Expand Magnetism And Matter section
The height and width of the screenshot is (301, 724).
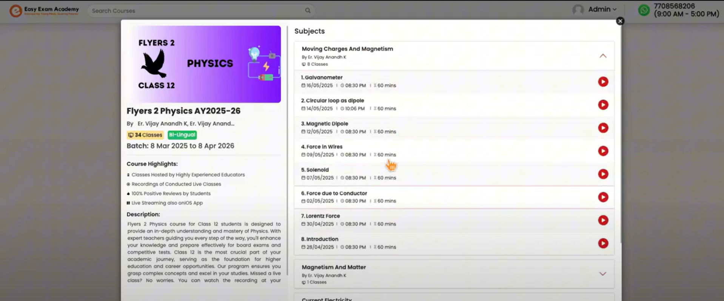602,274
